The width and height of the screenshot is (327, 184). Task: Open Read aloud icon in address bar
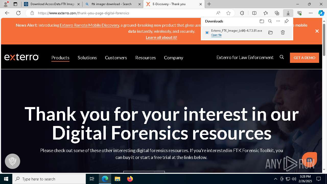[x=218, y=13]
